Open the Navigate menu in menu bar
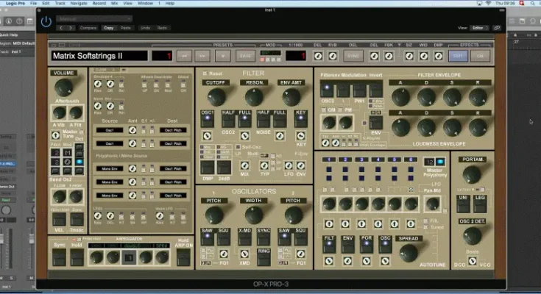 pos(78,4)
